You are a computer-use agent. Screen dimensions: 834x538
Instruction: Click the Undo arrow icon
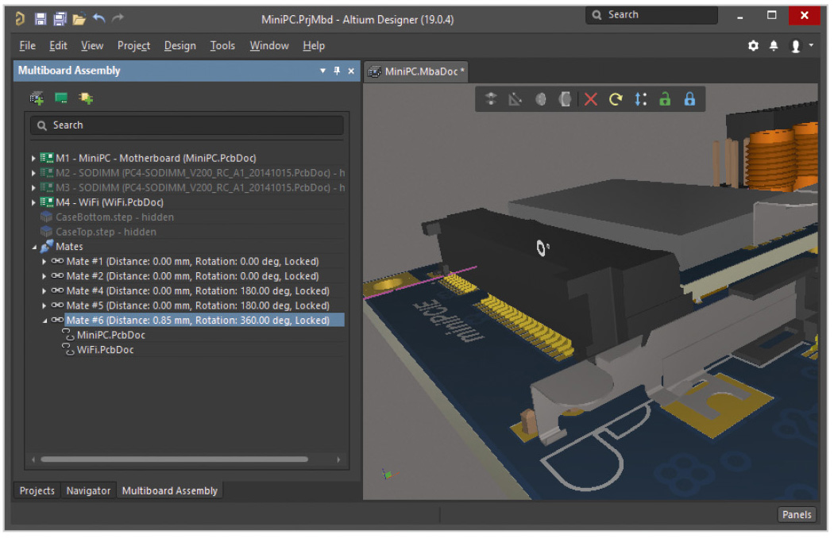99,18
